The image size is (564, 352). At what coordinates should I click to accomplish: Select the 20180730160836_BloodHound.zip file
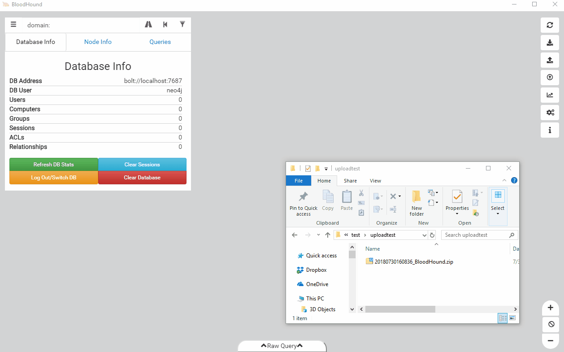click(x=409, y=262)
